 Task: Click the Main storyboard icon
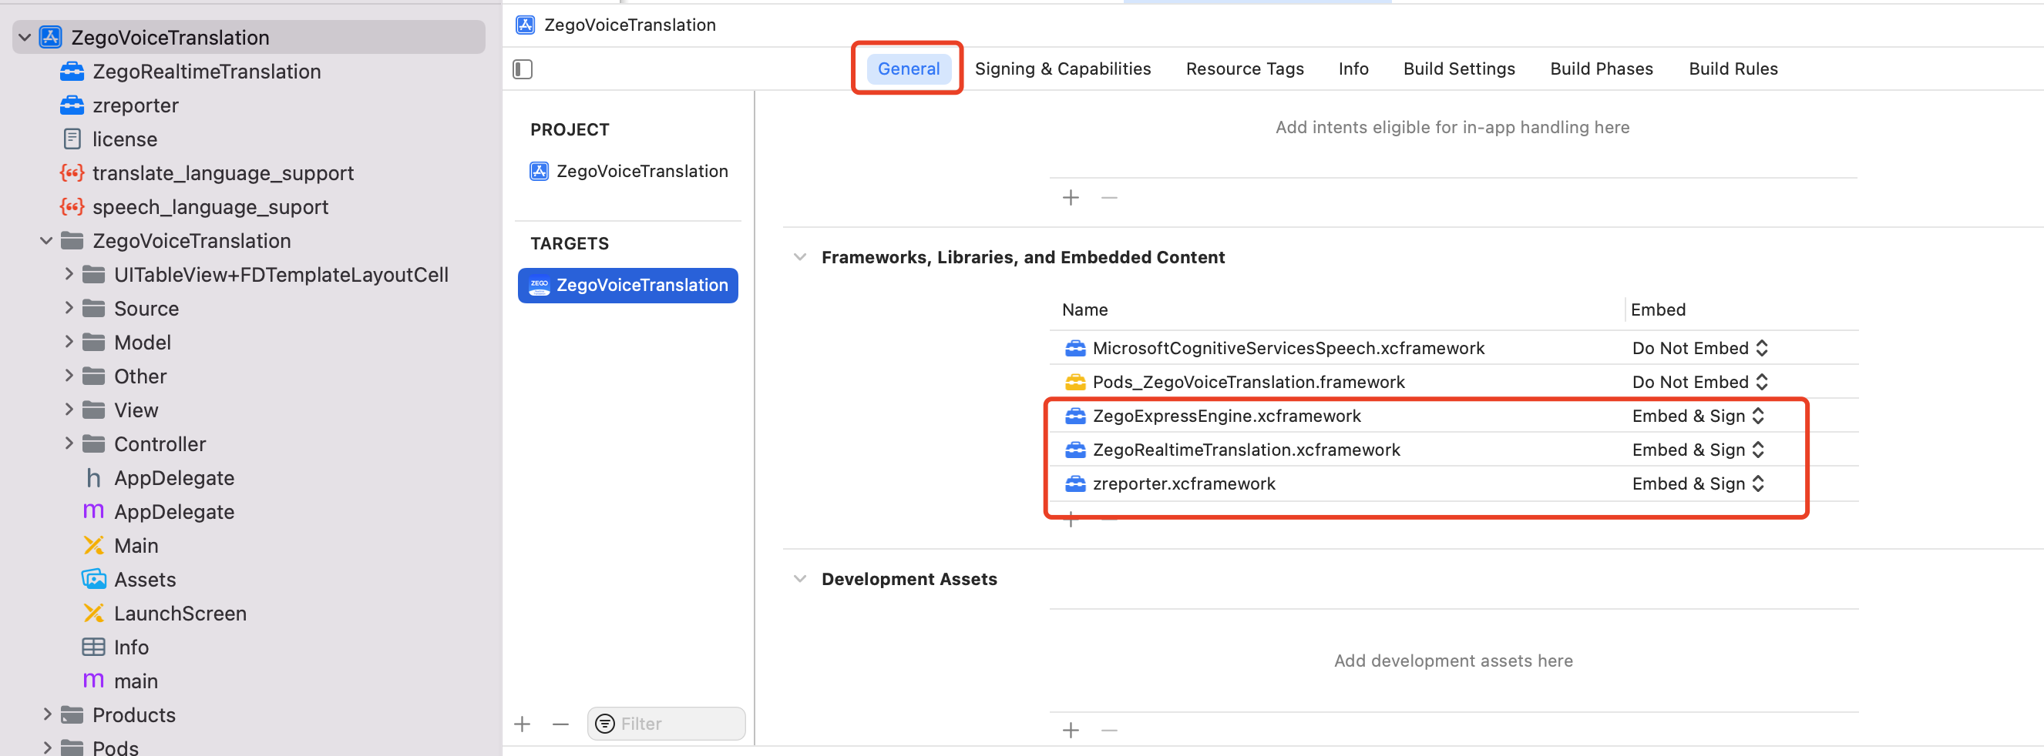[93, 545]
